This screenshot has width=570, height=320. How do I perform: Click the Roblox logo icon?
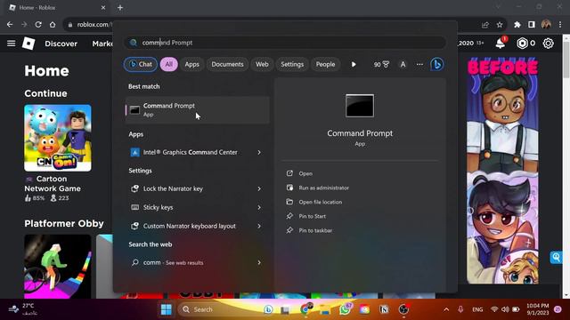click(x=28, y=44)
